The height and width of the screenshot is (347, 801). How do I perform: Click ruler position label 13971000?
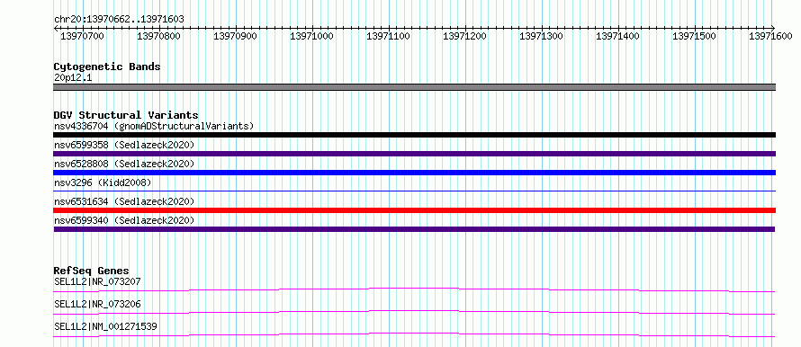(311, 36)
